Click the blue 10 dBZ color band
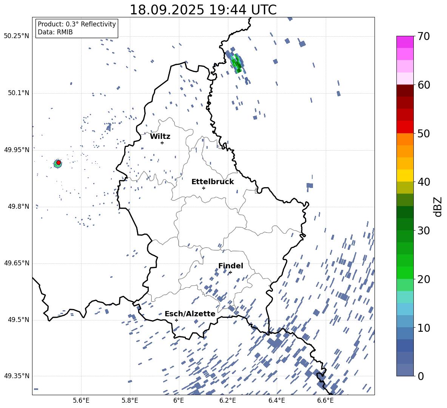 pyautogui.click(x=405, y=321)
